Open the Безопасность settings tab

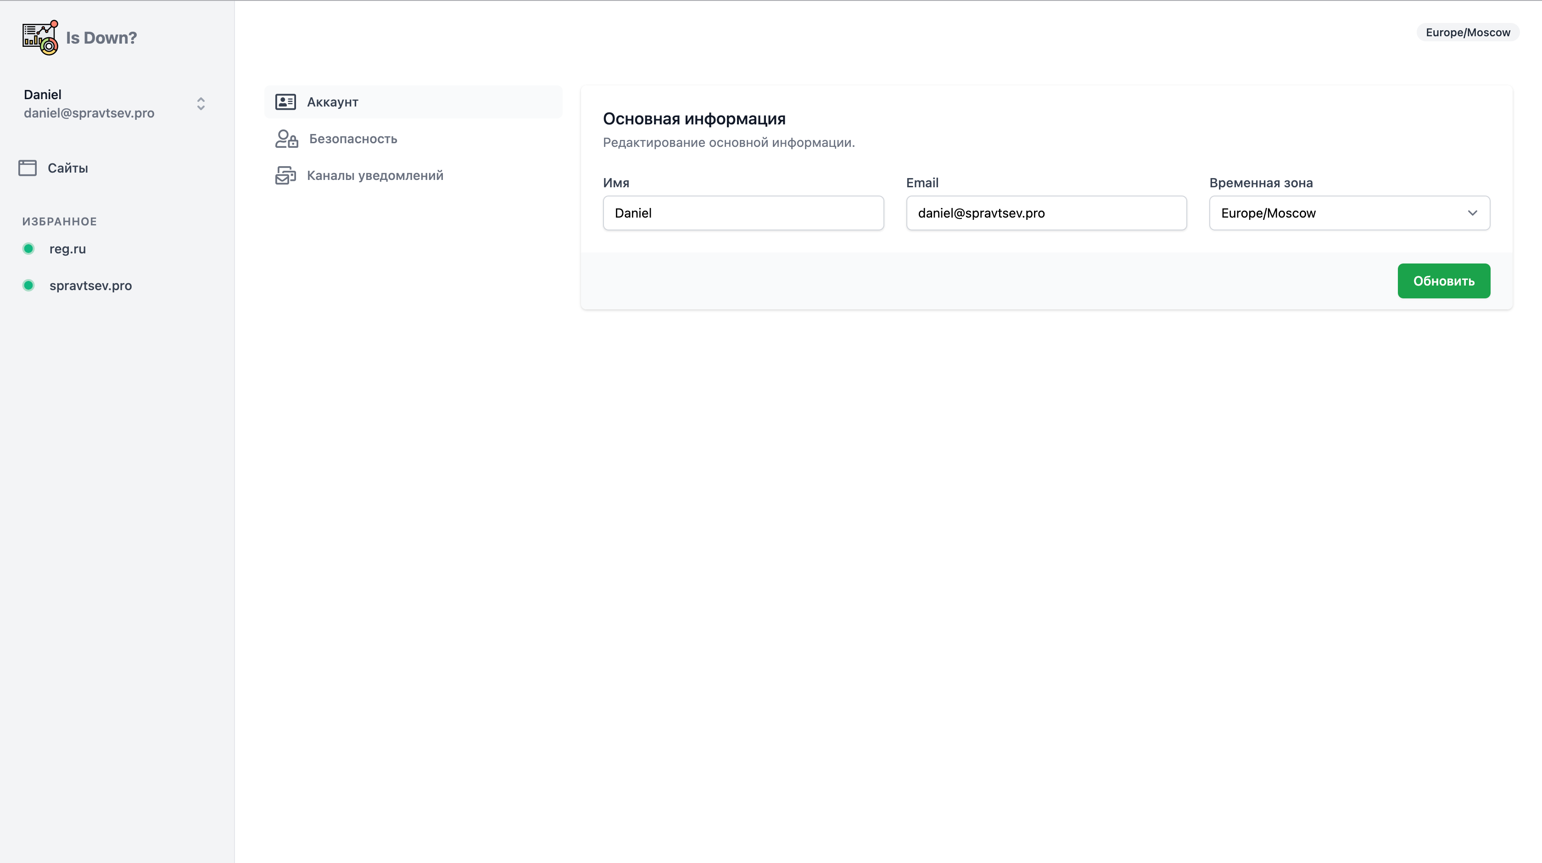(352, 139)
